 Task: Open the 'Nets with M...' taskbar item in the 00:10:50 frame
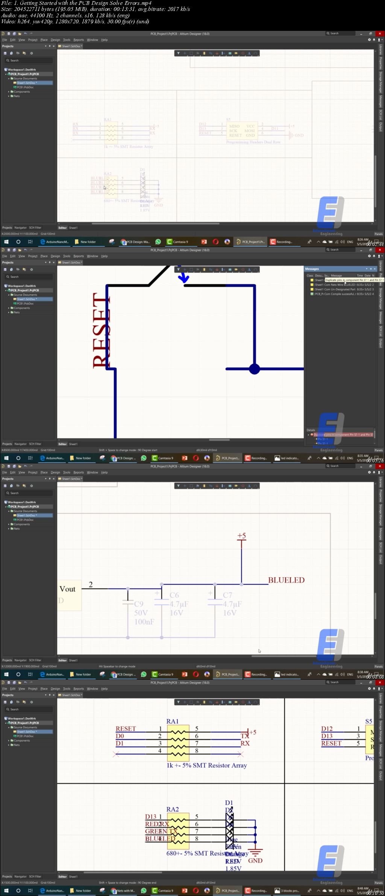coord(123,891)
